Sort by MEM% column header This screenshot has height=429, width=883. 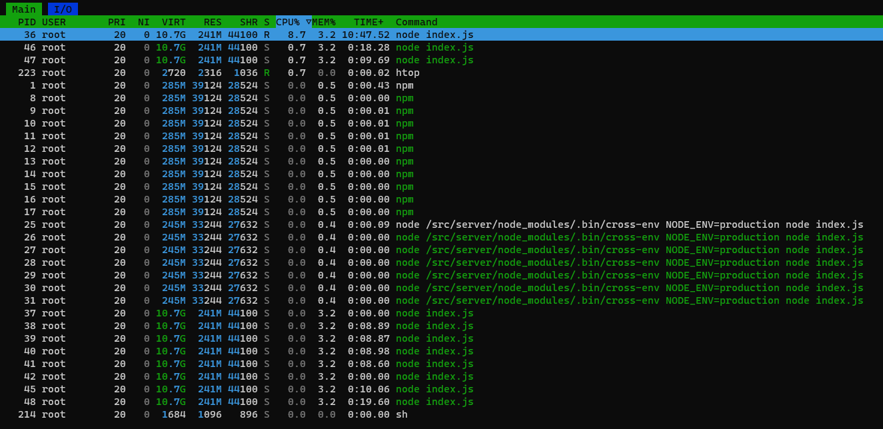point(324,22)
